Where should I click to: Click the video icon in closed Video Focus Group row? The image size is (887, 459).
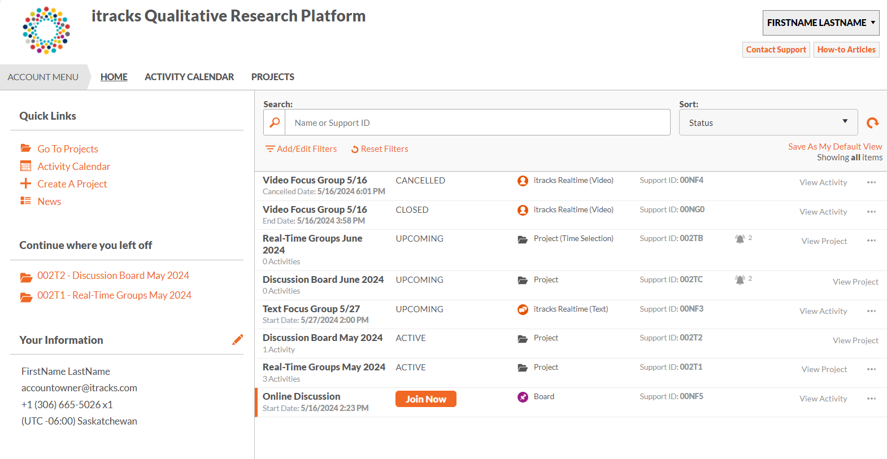(523, 210)
